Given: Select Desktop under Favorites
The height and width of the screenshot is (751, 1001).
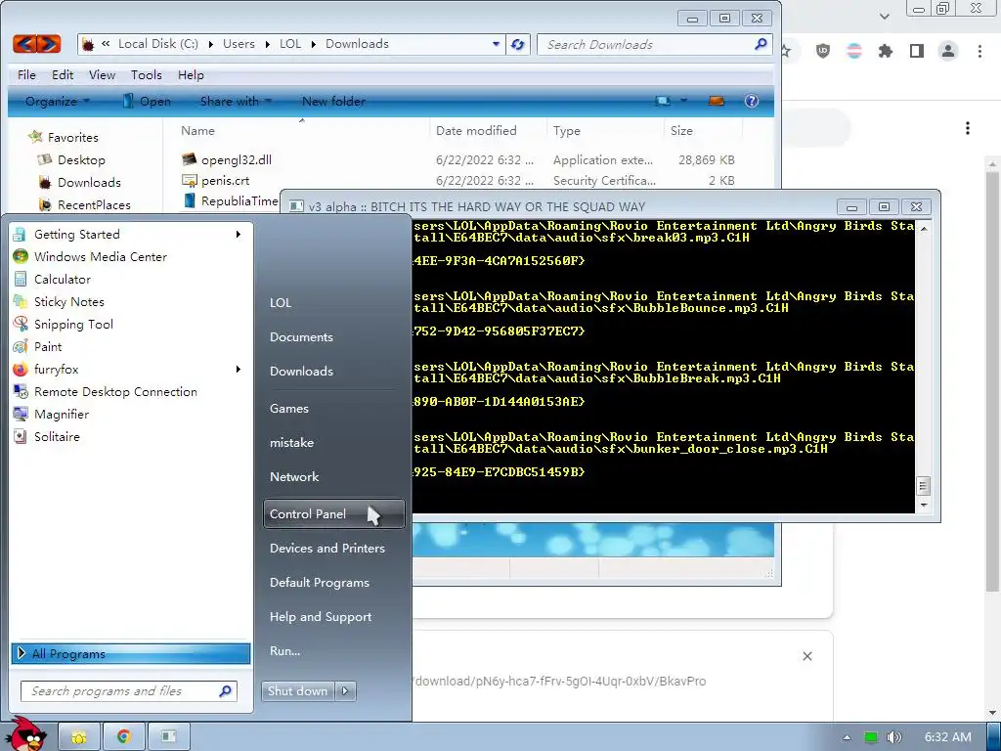Looking at the screenshot, I should coord(81,159).
